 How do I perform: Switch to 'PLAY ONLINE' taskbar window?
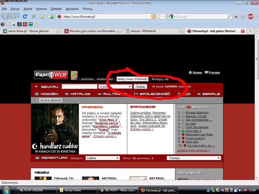tap(37, 190)
